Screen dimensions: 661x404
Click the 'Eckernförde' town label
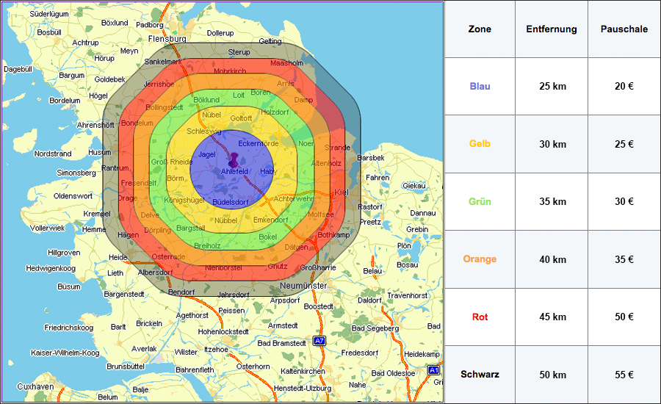click(x=258, y=143)
